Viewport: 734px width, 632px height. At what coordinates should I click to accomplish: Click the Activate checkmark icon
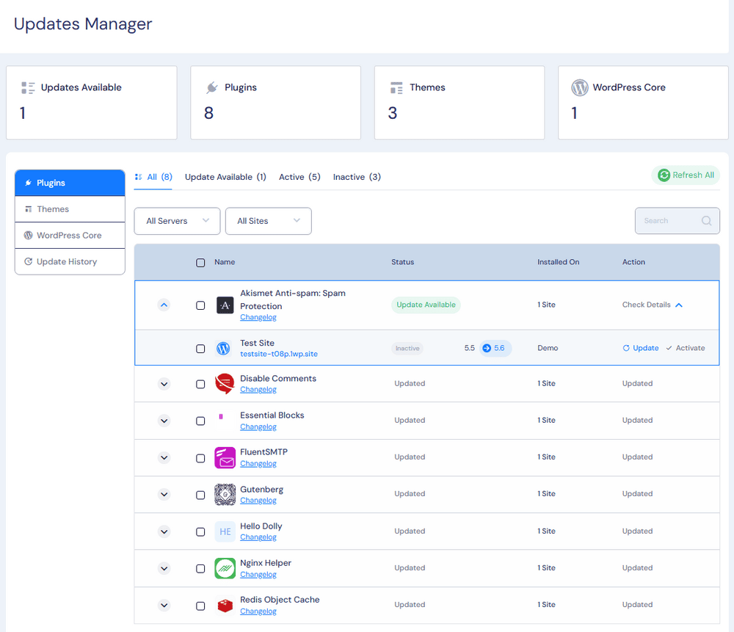(x=669, y=348)
